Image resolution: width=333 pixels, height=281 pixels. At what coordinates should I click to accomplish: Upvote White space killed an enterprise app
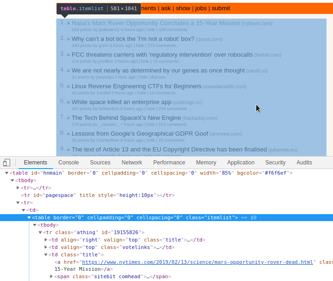pyautogui.click(x=68, y=102)
